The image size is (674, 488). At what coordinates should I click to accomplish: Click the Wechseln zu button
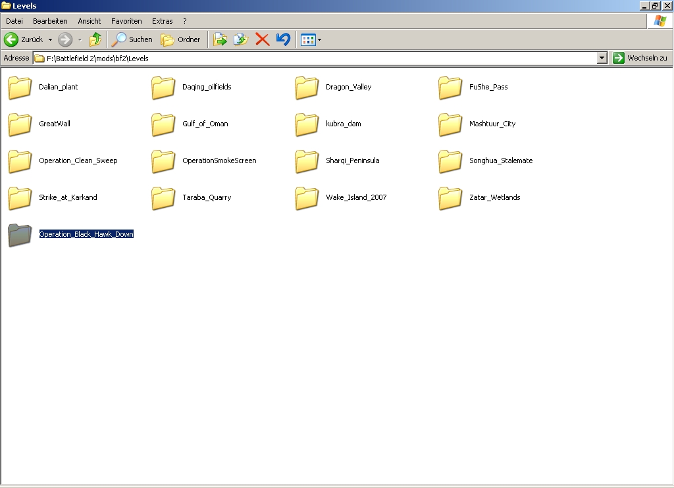(640, 58)
